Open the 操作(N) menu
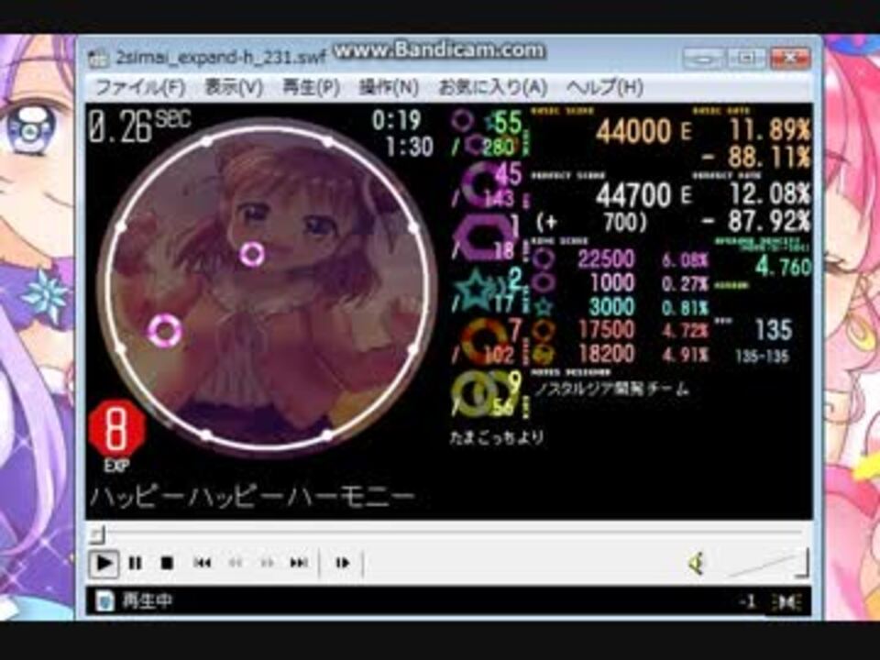The image size is (880, 660). [x=389, y=87]
